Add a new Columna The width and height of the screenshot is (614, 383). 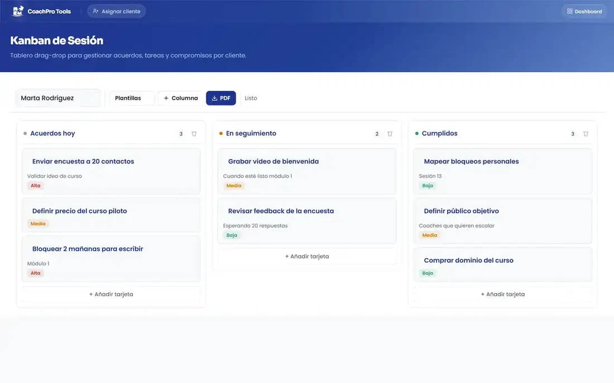coord(180,98)
